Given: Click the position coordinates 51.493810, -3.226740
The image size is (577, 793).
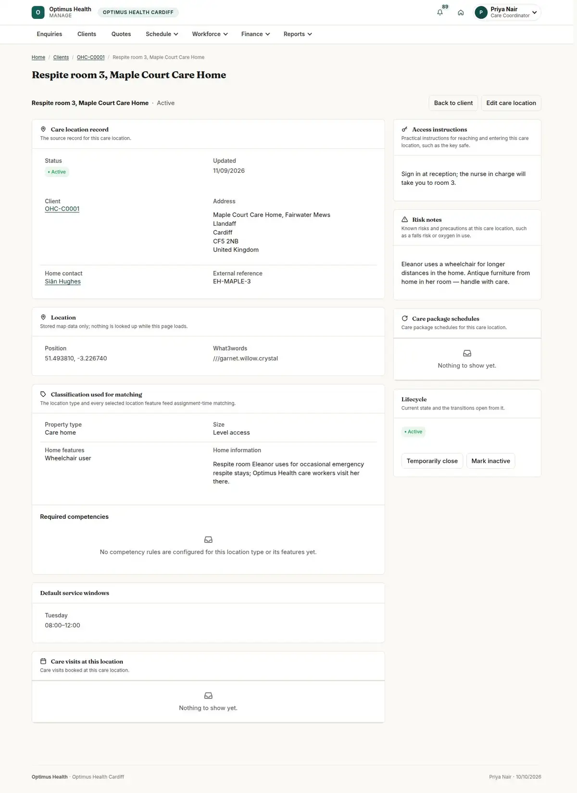Looking at the screenshot, I should 76,358.
